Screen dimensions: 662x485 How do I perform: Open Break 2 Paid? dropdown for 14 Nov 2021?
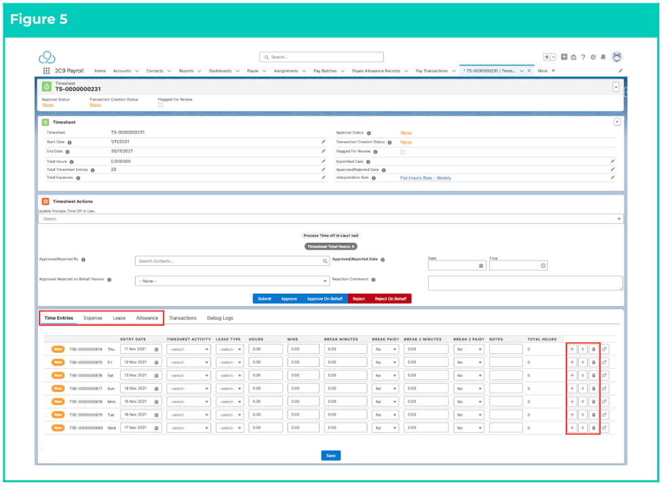[469, 388]
